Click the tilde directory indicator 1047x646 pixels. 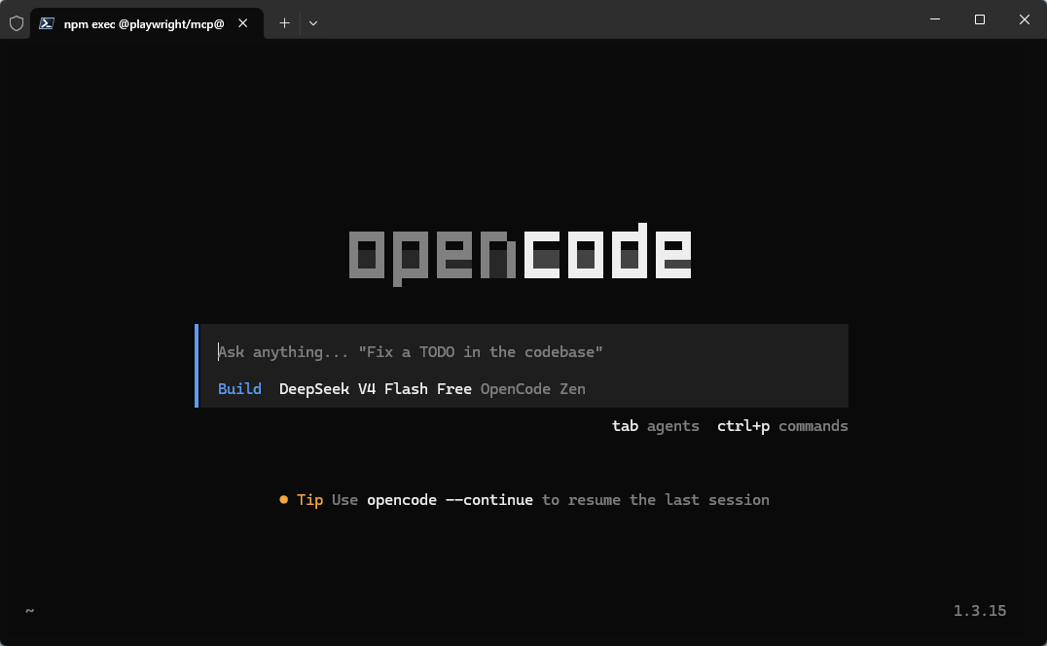pyautogui.click(x=29, y=610)
